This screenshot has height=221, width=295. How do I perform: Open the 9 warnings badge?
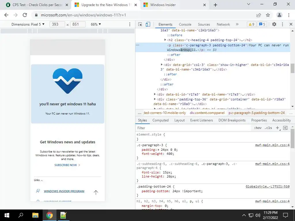(251, 24)
